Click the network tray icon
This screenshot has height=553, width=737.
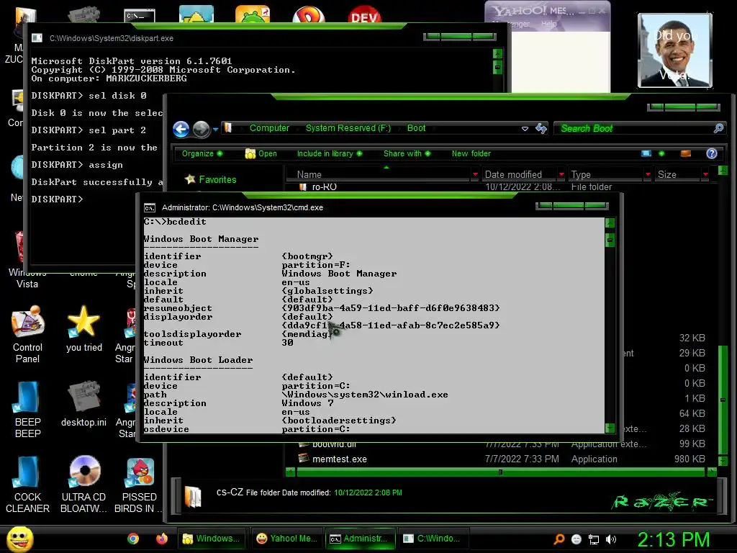[594, 539]
